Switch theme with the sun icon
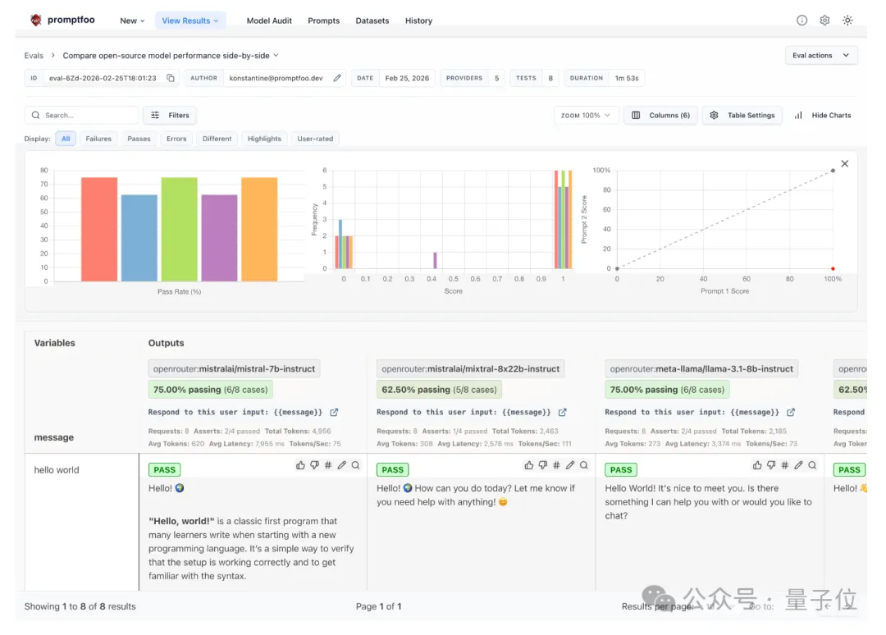Viewport: 886px width, 635px height. (847, 21)
